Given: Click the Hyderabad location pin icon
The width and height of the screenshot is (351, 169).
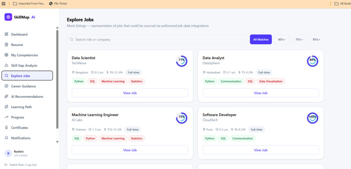Looking at the screenshot, I should [x=204, y=72].
